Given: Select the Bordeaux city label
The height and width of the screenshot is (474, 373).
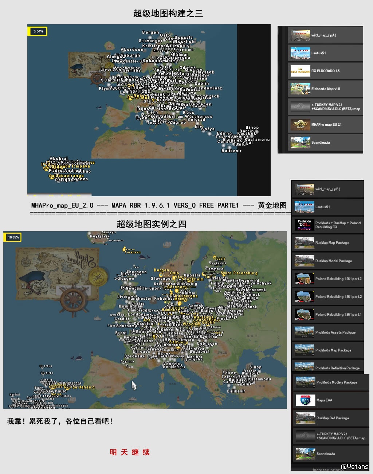Looking at the screenshot, I should point(134,356).
